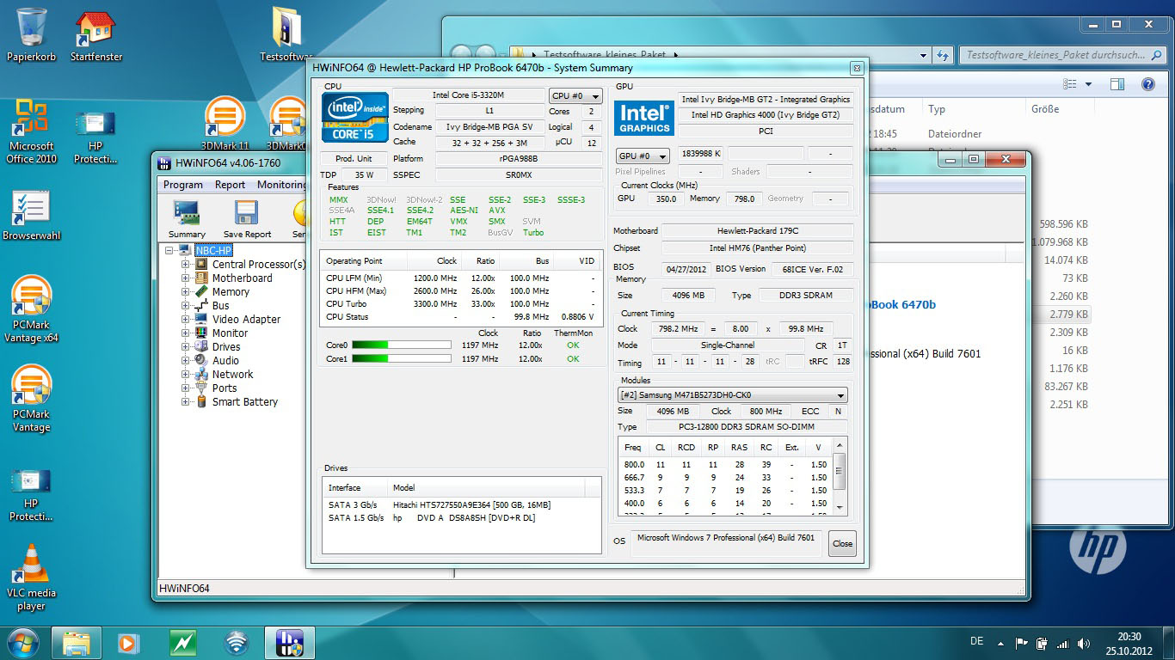Click the Core0 usage bar
The image size is (1175, 660).
(401, 345)
